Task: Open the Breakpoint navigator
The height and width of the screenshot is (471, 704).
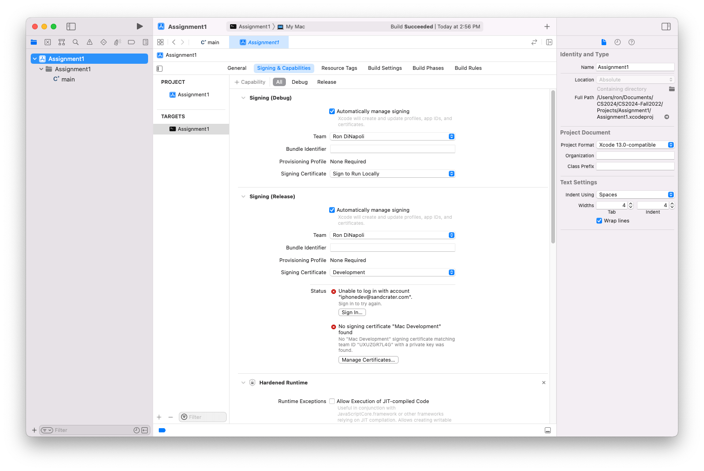Action: click(131, 42)
